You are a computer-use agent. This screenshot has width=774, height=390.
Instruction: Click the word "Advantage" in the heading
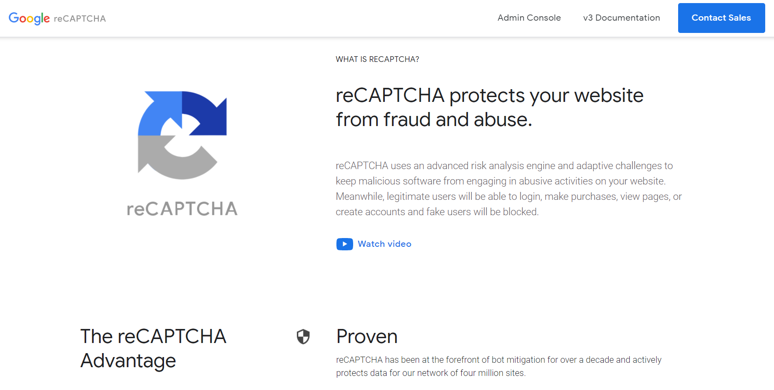[x=128, y=361]
